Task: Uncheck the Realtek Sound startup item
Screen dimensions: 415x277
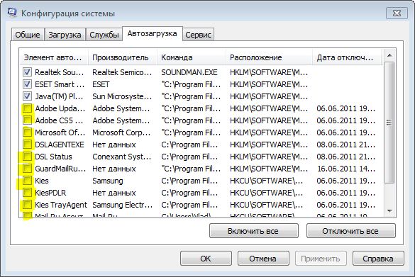Action: pos(27,72)
